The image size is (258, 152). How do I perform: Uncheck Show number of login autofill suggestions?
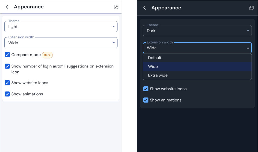click(7, 66)
